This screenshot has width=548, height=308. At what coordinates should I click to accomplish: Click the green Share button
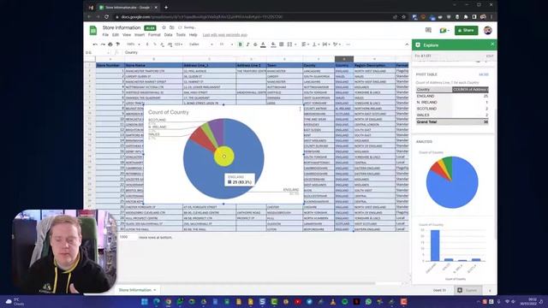click(466, 31)
